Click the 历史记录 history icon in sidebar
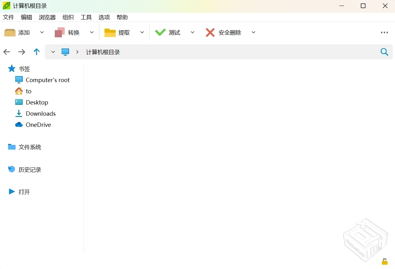Image resolution: width=395 pixels, height=269 pixels. [x=11, y=169]
